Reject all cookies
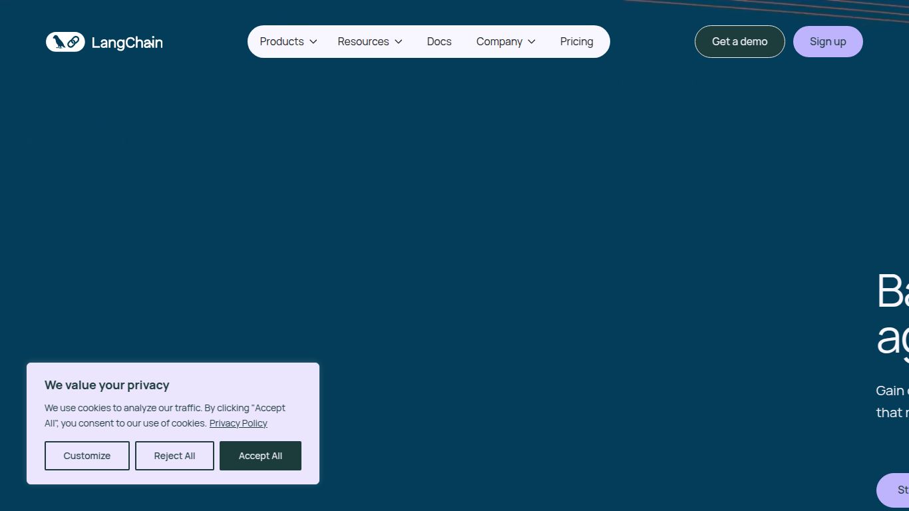The height and width of the screenshot is (511, 909). tap(174, 456)
